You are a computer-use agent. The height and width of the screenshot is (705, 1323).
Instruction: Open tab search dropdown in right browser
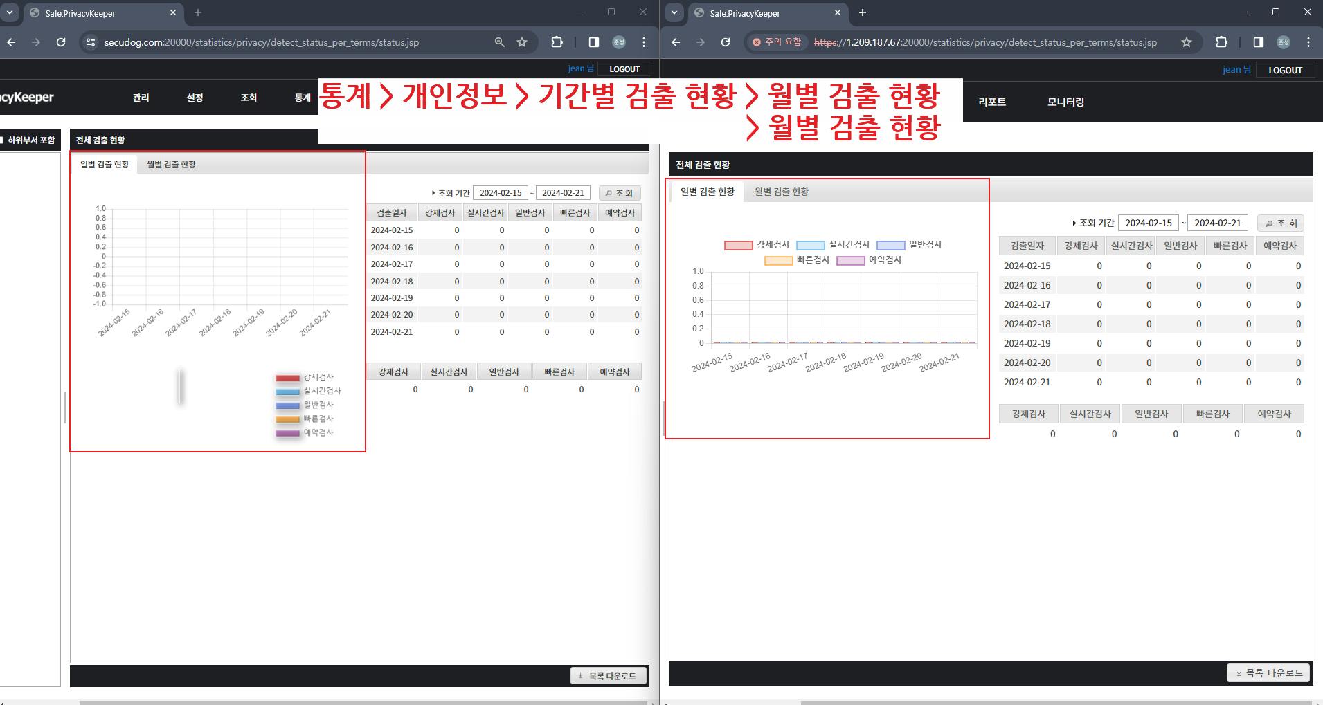point(674,12)
